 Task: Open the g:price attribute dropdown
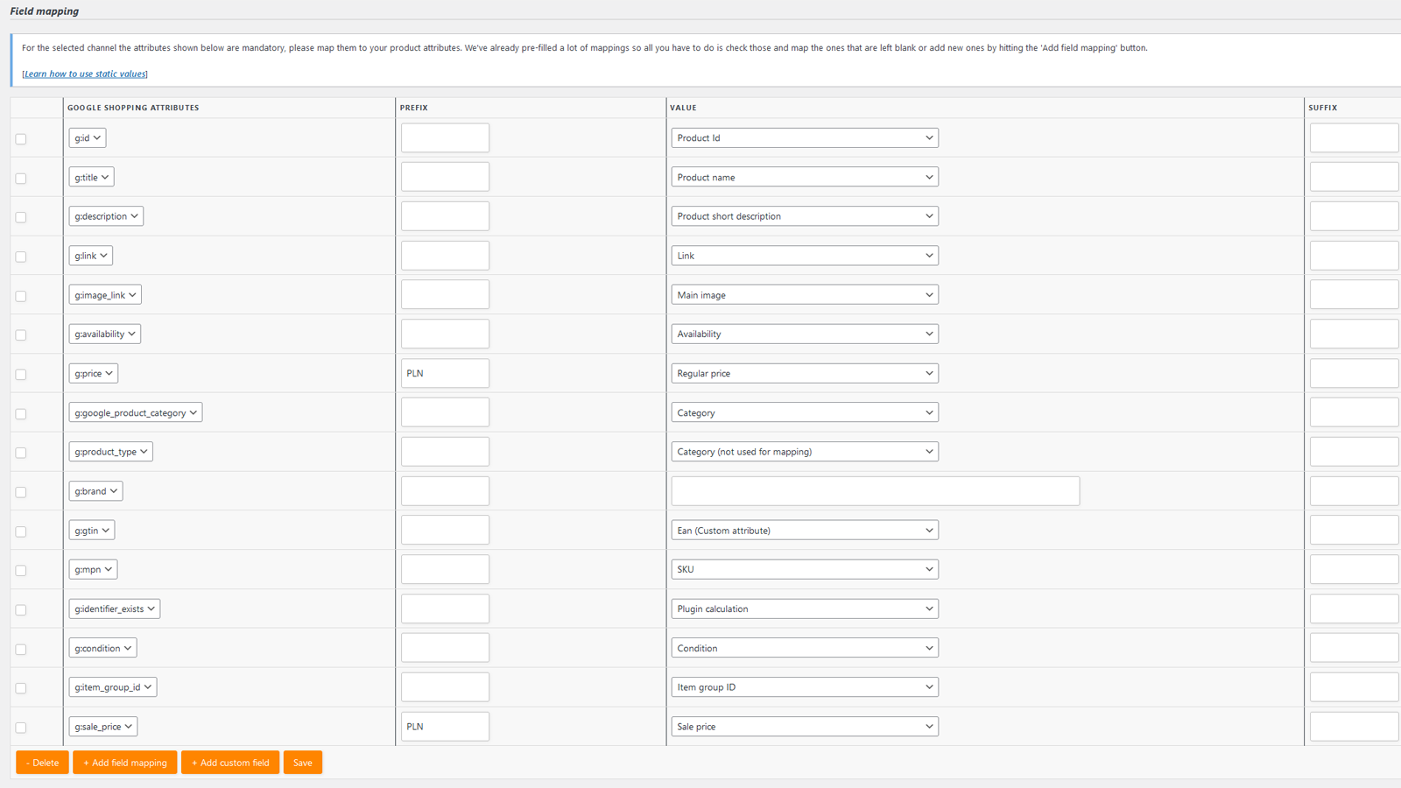click(x=94, y=373)
